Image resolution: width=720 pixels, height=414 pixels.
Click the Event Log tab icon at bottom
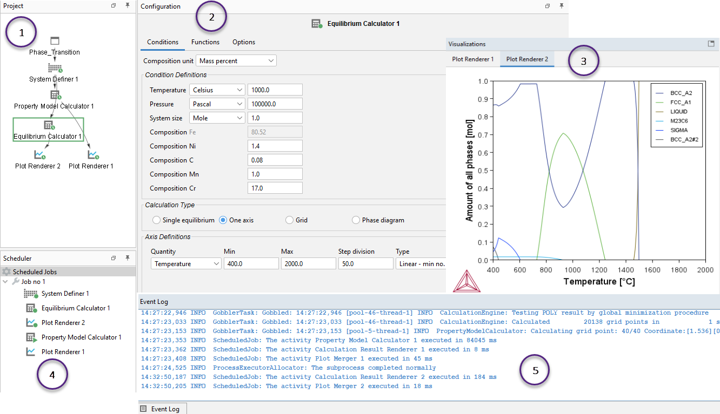coord(143,409)
